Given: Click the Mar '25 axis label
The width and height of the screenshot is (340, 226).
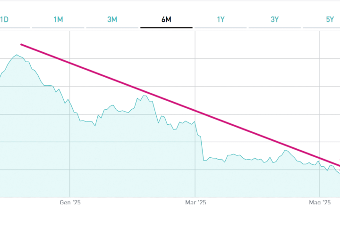Looking at the screenshot, I should [x=195, y=202].
